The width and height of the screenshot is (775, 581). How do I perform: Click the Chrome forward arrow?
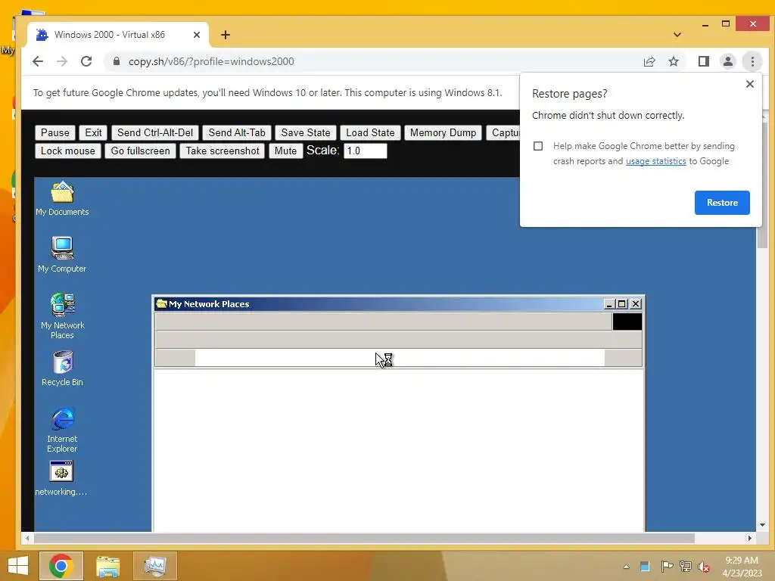(62, 61)
